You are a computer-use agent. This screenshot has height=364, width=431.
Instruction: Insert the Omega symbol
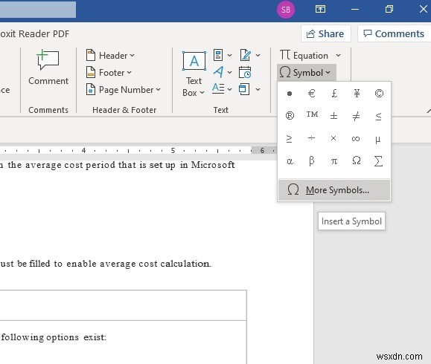(x=357, y=160)
